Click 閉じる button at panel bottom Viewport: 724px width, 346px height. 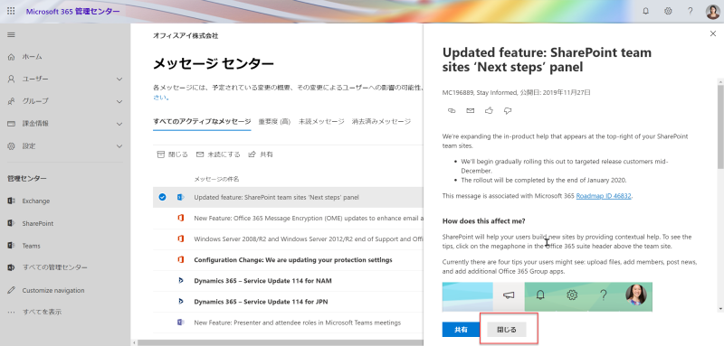point(507,330)
